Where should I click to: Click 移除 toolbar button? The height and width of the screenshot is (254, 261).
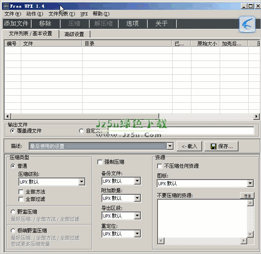(x=45, y=23)
